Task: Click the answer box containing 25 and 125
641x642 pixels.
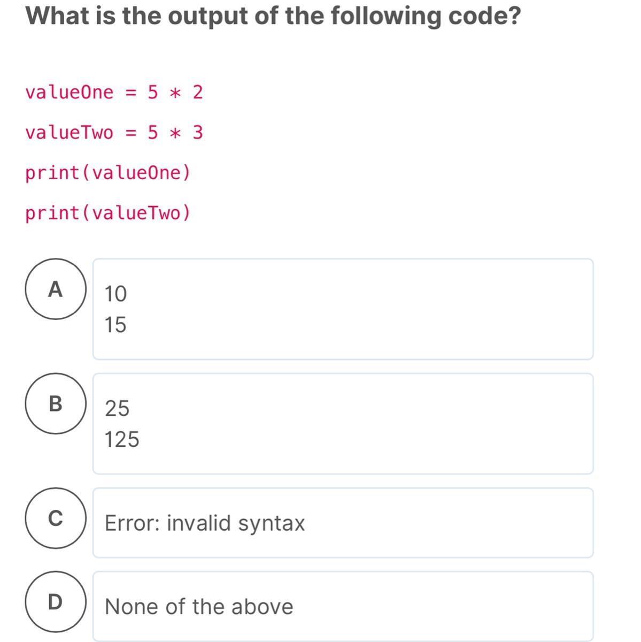Action: [343, 424]
